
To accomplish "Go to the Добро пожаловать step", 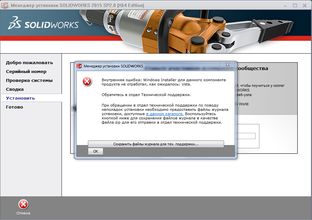I will (29, 62).
